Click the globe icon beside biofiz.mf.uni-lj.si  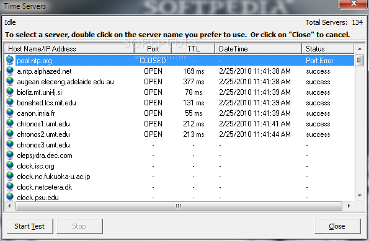tap(10, 92)
